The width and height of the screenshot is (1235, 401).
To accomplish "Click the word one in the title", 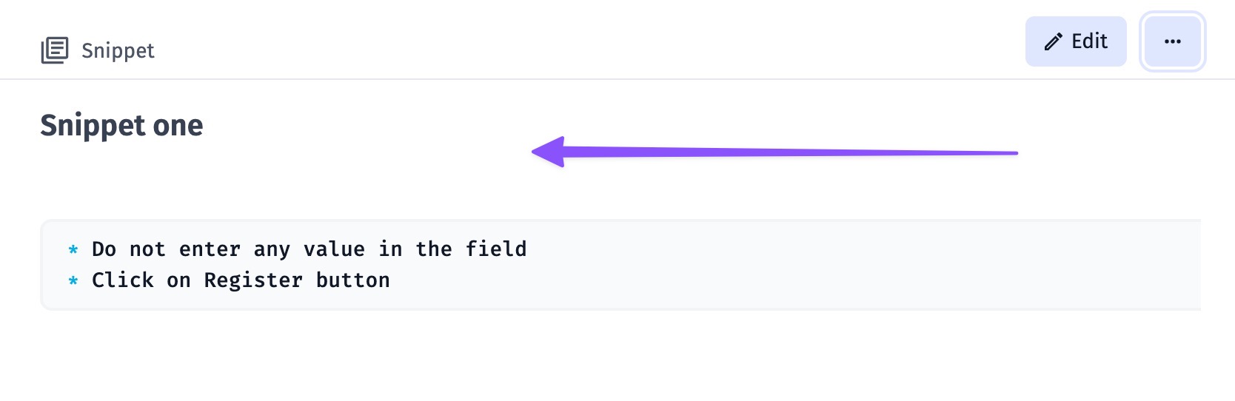I will pyautogui.click(x=178, y=127).
